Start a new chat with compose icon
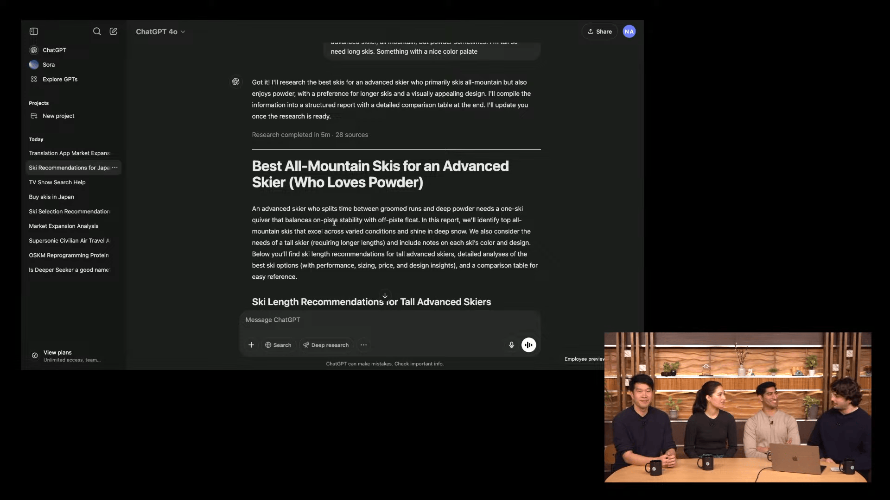The image size is (890, 500). point(113,31)
